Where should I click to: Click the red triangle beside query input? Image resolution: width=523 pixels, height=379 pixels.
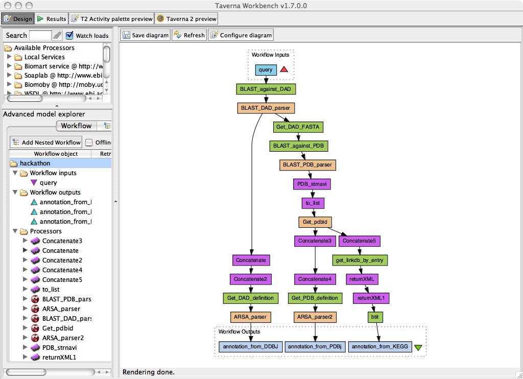pos(284,69)
